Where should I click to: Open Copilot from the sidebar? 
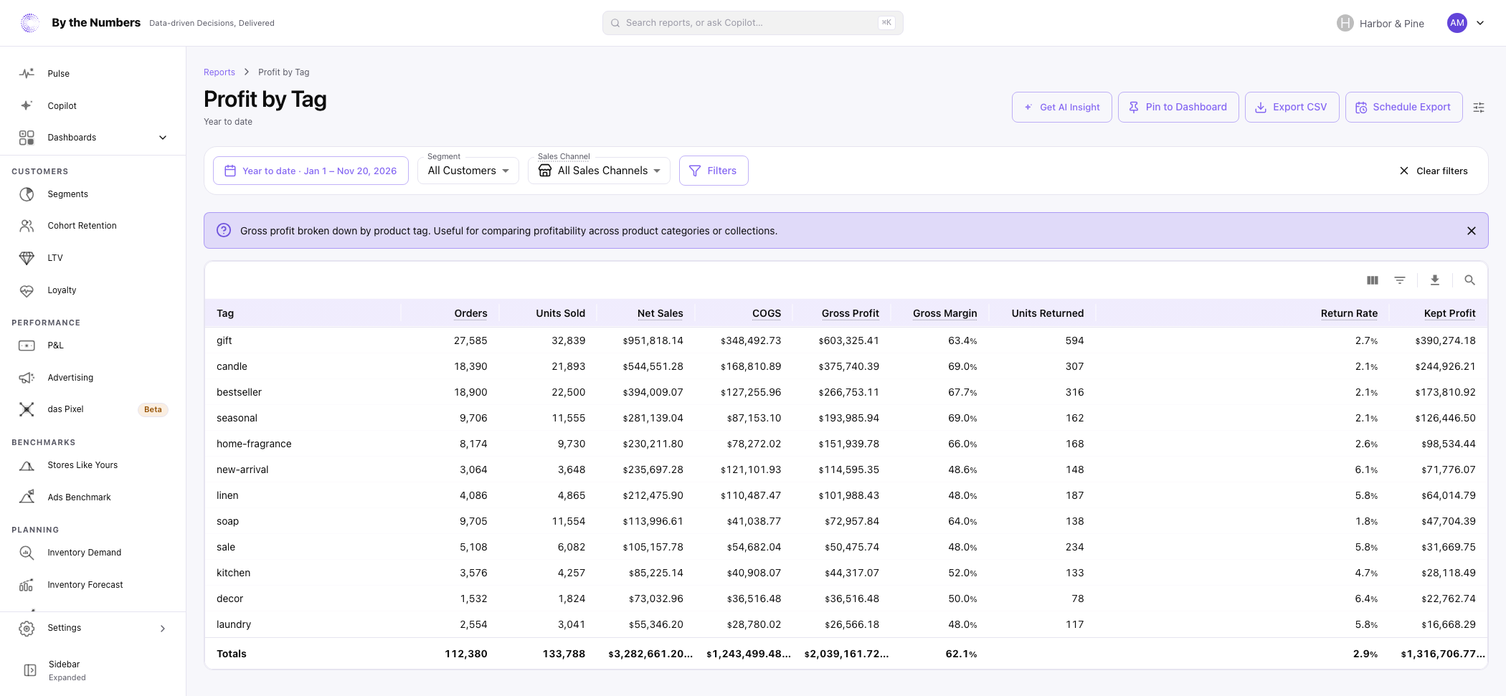click(x=93, y=105)
